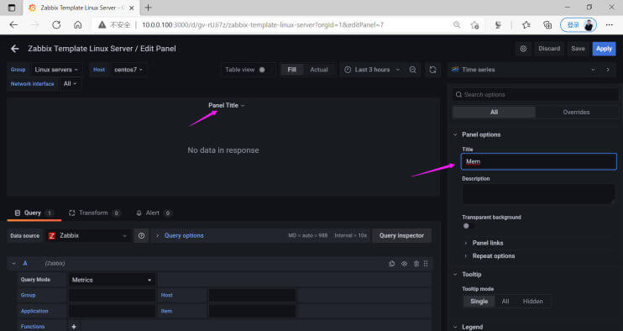Click the browser profile login button

[578, 24]
